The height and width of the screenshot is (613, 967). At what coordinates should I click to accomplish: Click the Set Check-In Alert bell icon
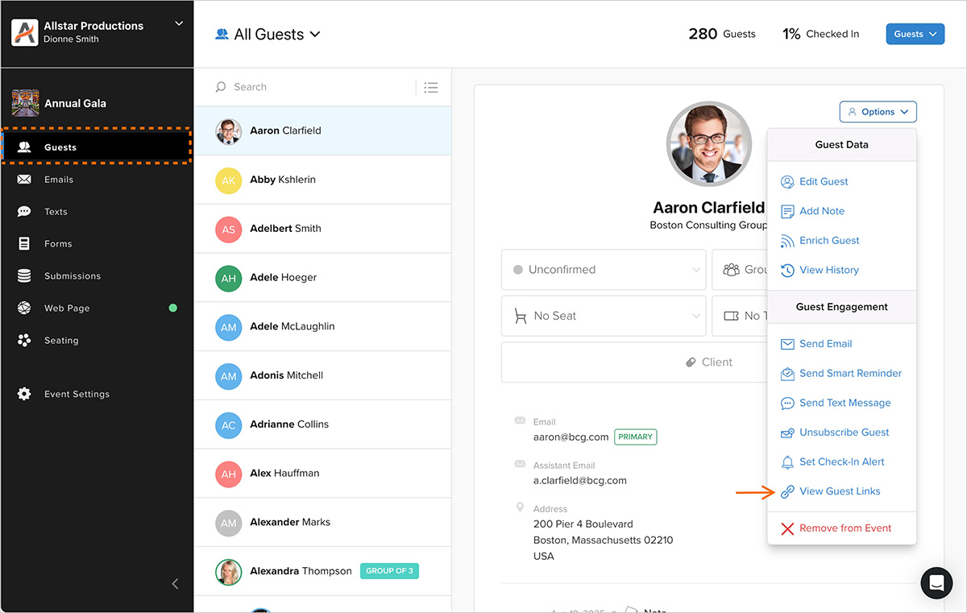[x=787, y=462]
